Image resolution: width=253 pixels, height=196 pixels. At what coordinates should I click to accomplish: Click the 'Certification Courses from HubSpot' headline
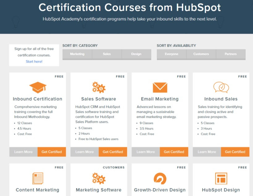(x=130, y=8)
